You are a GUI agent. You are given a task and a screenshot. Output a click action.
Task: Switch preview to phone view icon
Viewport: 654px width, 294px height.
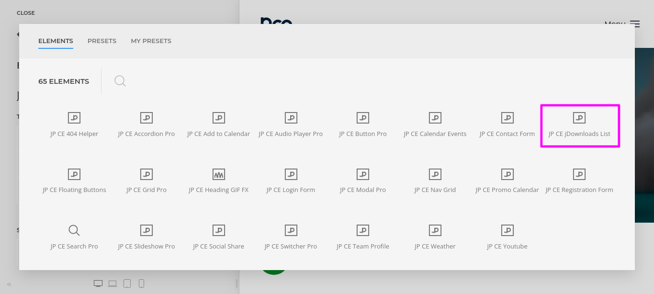click(141, 283)
